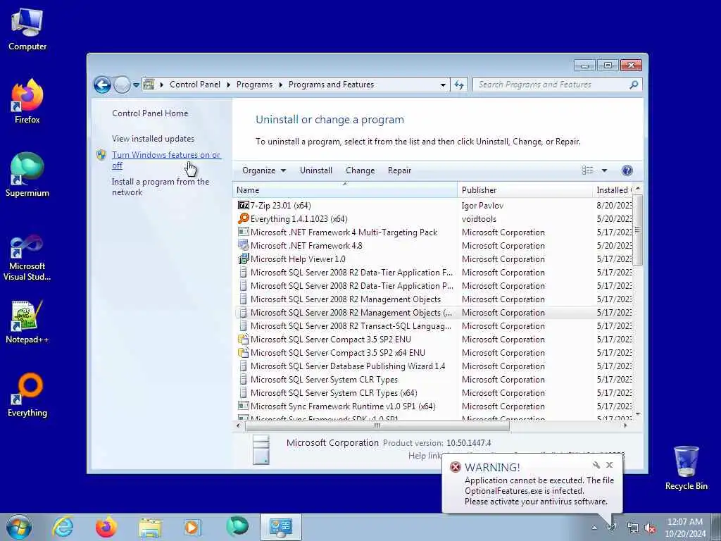Click the red error icon in WARNING balloon

[x=456, y=468]
